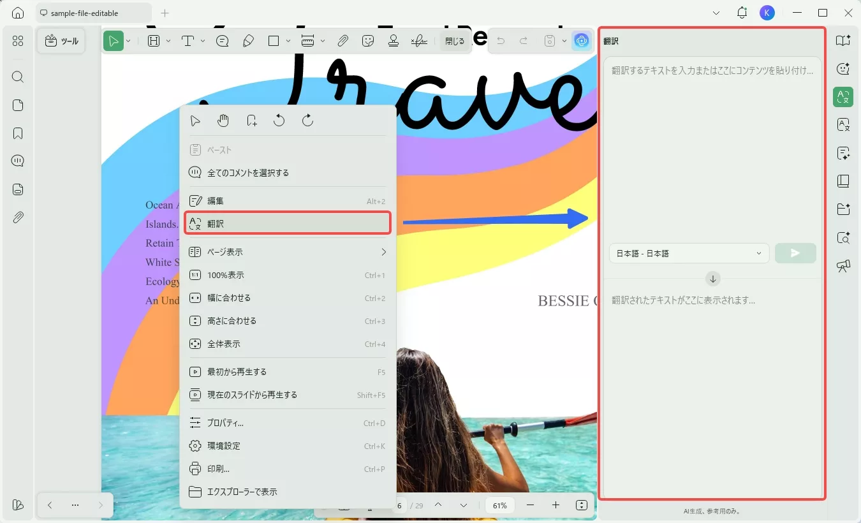Viewport: 861px width, 523px height.
Task: Open the bookmarks panel in left sidebar
Action: [17, 133]
